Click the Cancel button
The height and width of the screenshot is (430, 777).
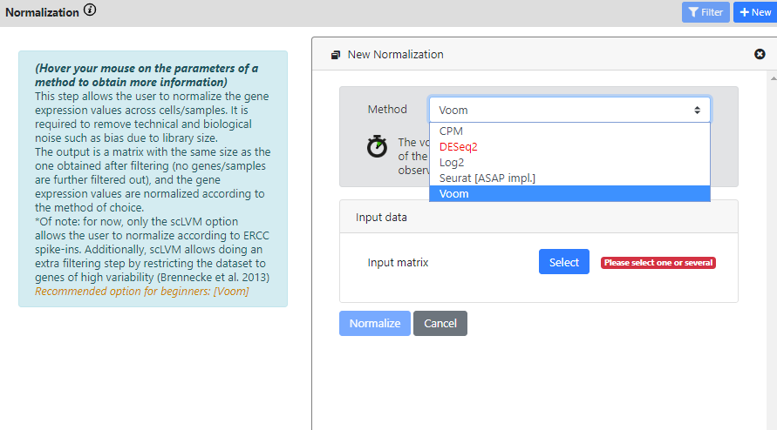point(440,324)
